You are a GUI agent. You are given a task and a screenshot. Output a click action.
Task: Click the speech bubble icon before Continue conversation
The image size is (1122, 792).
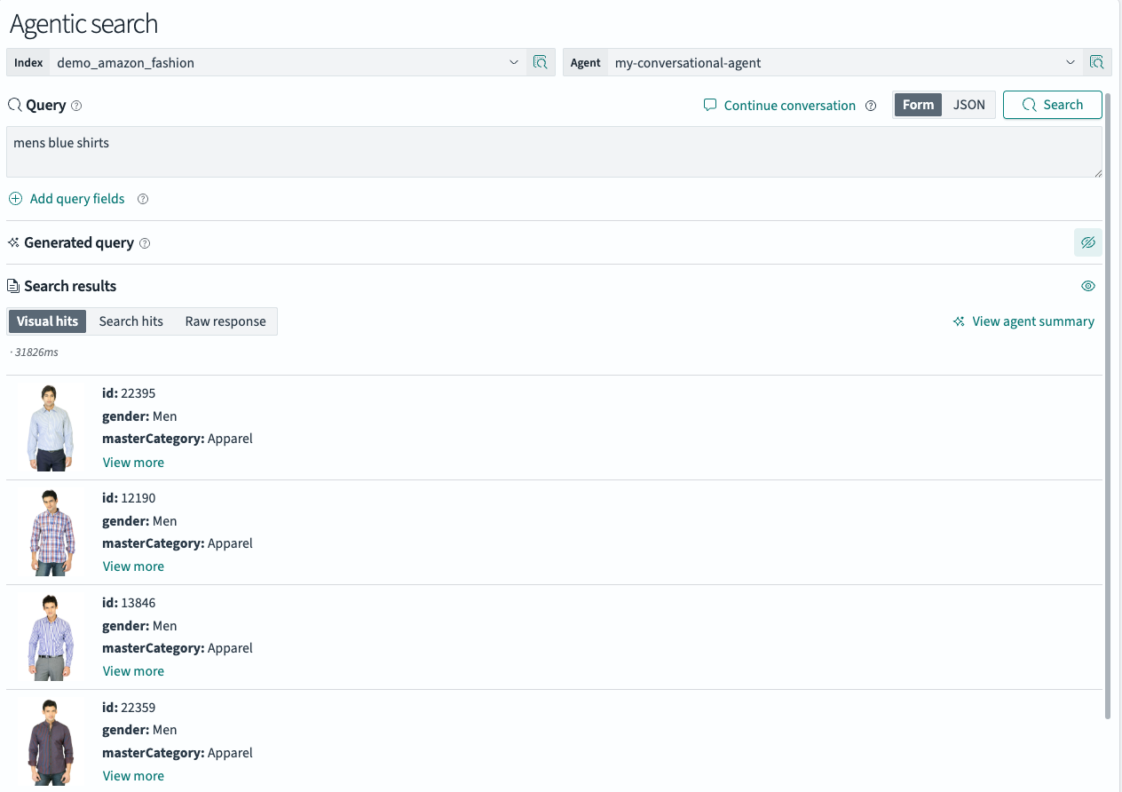click(x=709, y=105)
